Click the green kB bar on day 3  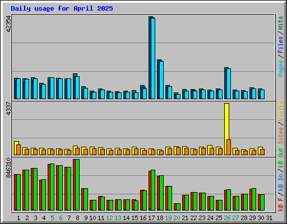click(x=35, y=189)
